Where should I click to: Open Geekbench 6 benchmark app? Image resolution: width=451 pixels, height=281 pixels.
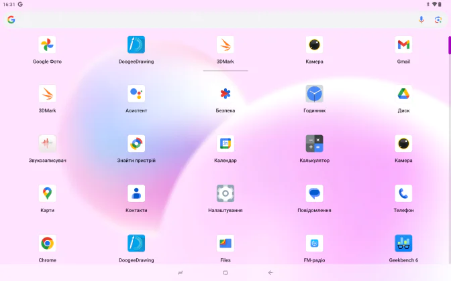tap(403, 244)
